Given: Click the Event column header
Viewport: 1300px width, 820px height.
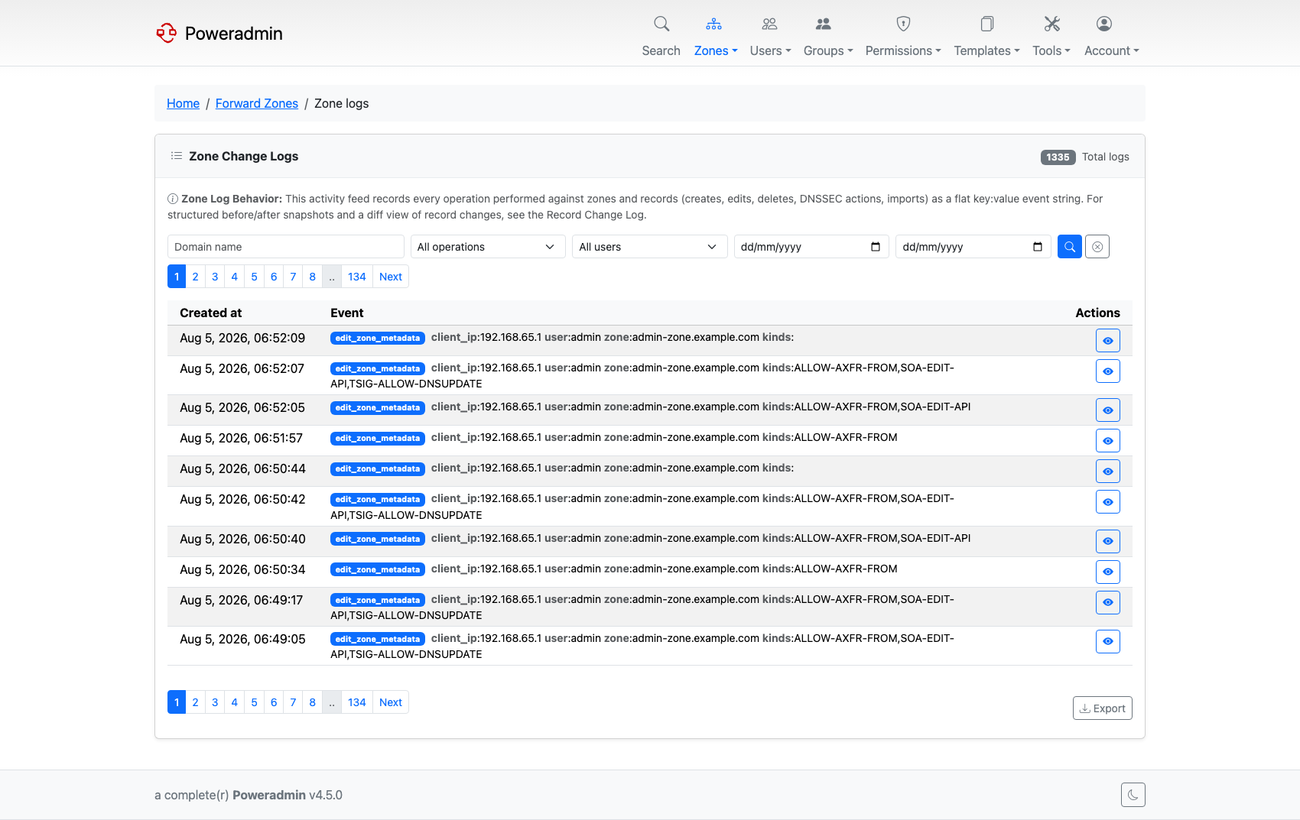Looking at the screenshot, I should pos(347,313).
